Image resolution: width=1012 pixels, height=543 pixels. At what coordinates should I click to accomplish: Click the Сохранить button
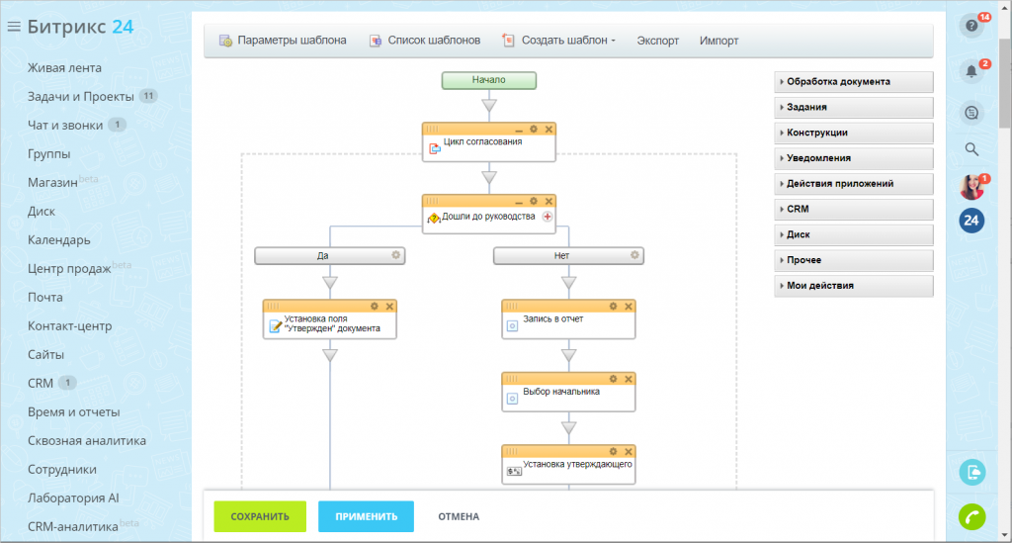(260, 516)
